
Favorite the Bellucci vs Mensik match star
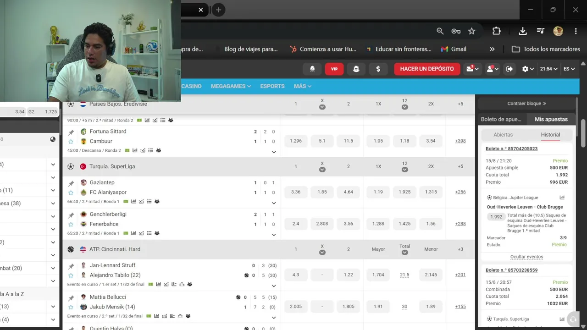coord(71,307)
